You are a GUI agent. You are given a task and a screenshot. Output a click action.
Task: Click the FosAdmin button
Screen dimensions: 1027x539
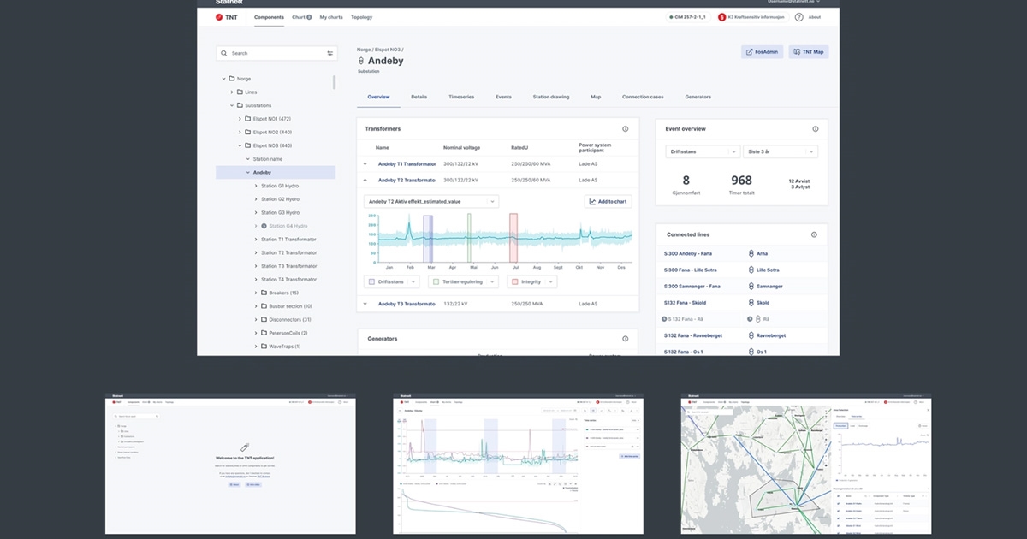coord(762,52)
